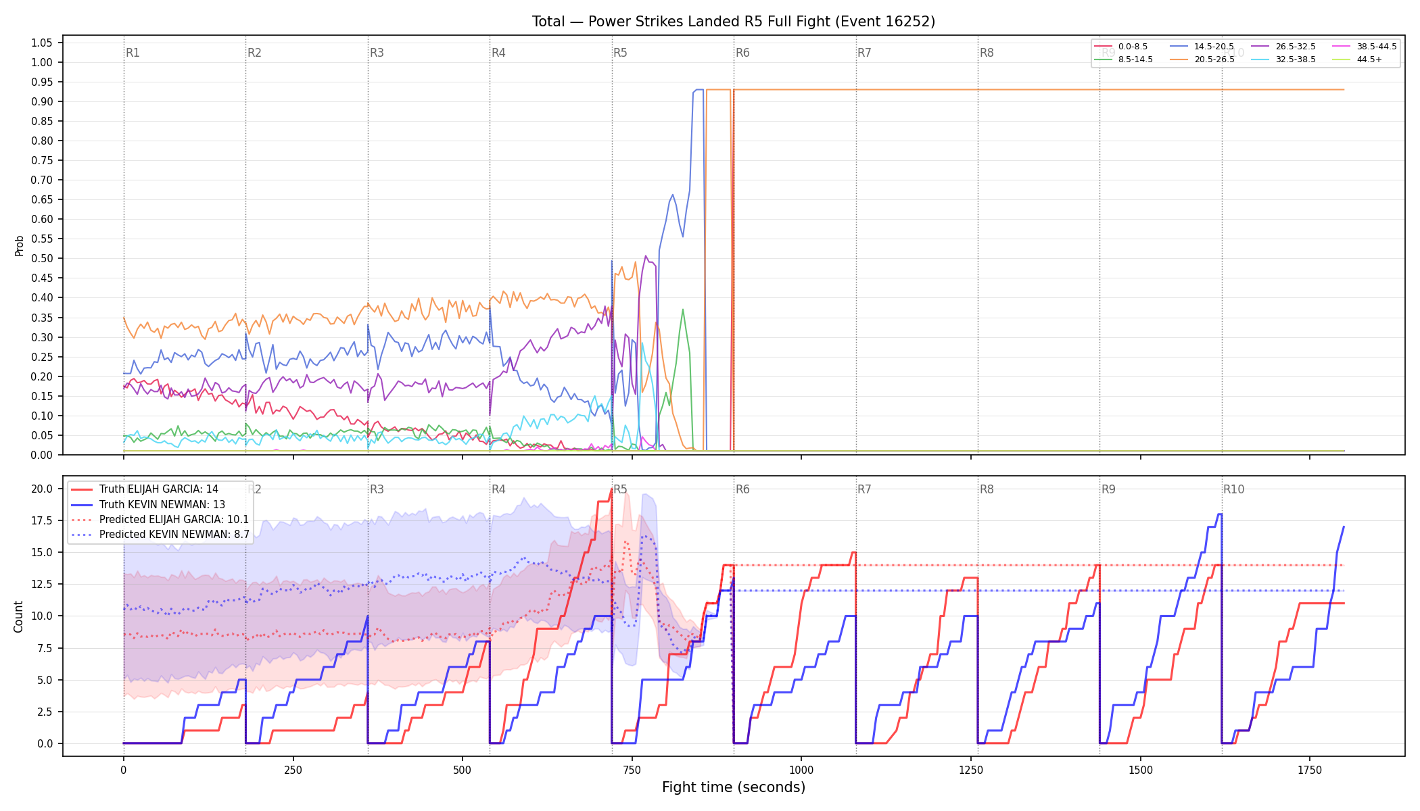Click the R3 round marker in Count chart
The width and height of the screenshot is (1420, 811).
pos(377,489)
